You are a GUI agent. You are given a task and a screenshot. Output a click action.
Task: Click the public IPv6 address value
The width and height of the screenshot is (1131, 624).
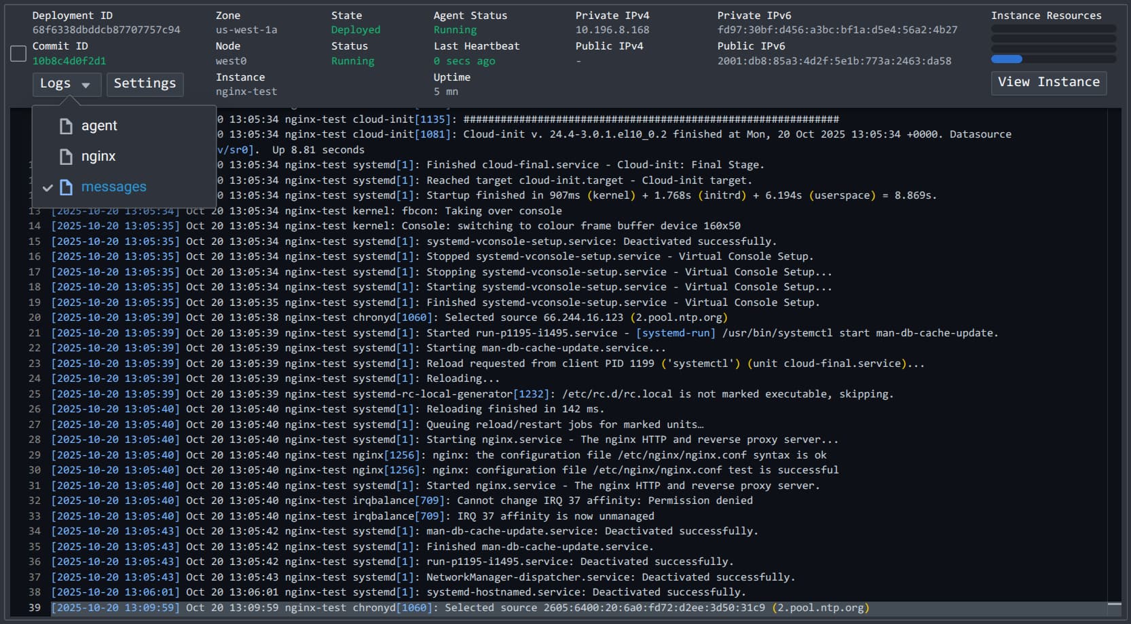coord(834,61)
